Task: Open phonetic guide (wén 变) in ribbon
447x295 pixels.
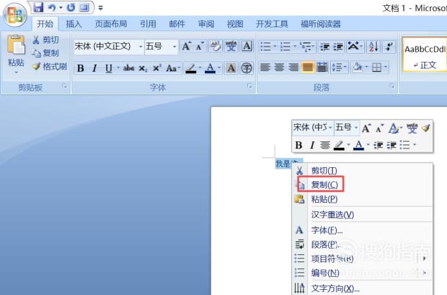Action: click(x=231, y=46)
